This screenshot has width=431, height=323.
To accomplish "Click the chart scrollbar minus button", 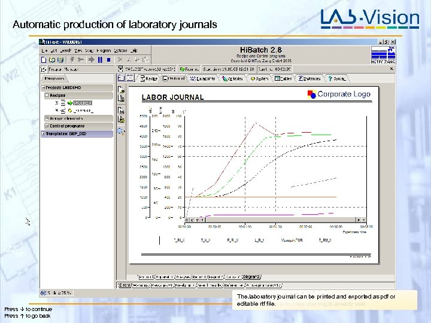I will 364,220.
